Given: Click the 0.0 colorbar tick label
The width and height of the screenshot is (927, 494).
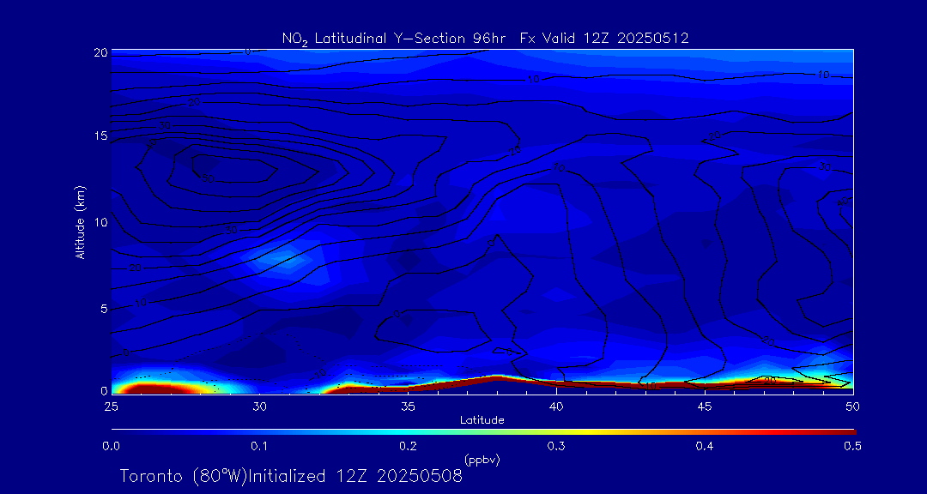Looking at the screenshot, I should click(111, 446).
